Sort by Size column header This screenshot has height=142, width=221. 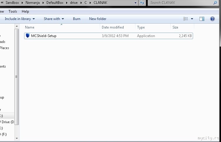coord(175,27)
